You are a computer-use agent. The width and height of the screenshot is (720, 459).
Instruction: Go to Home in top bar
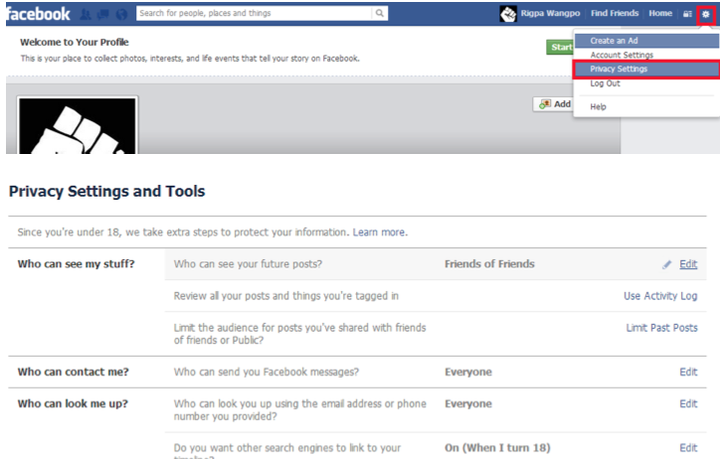point(660,13)
